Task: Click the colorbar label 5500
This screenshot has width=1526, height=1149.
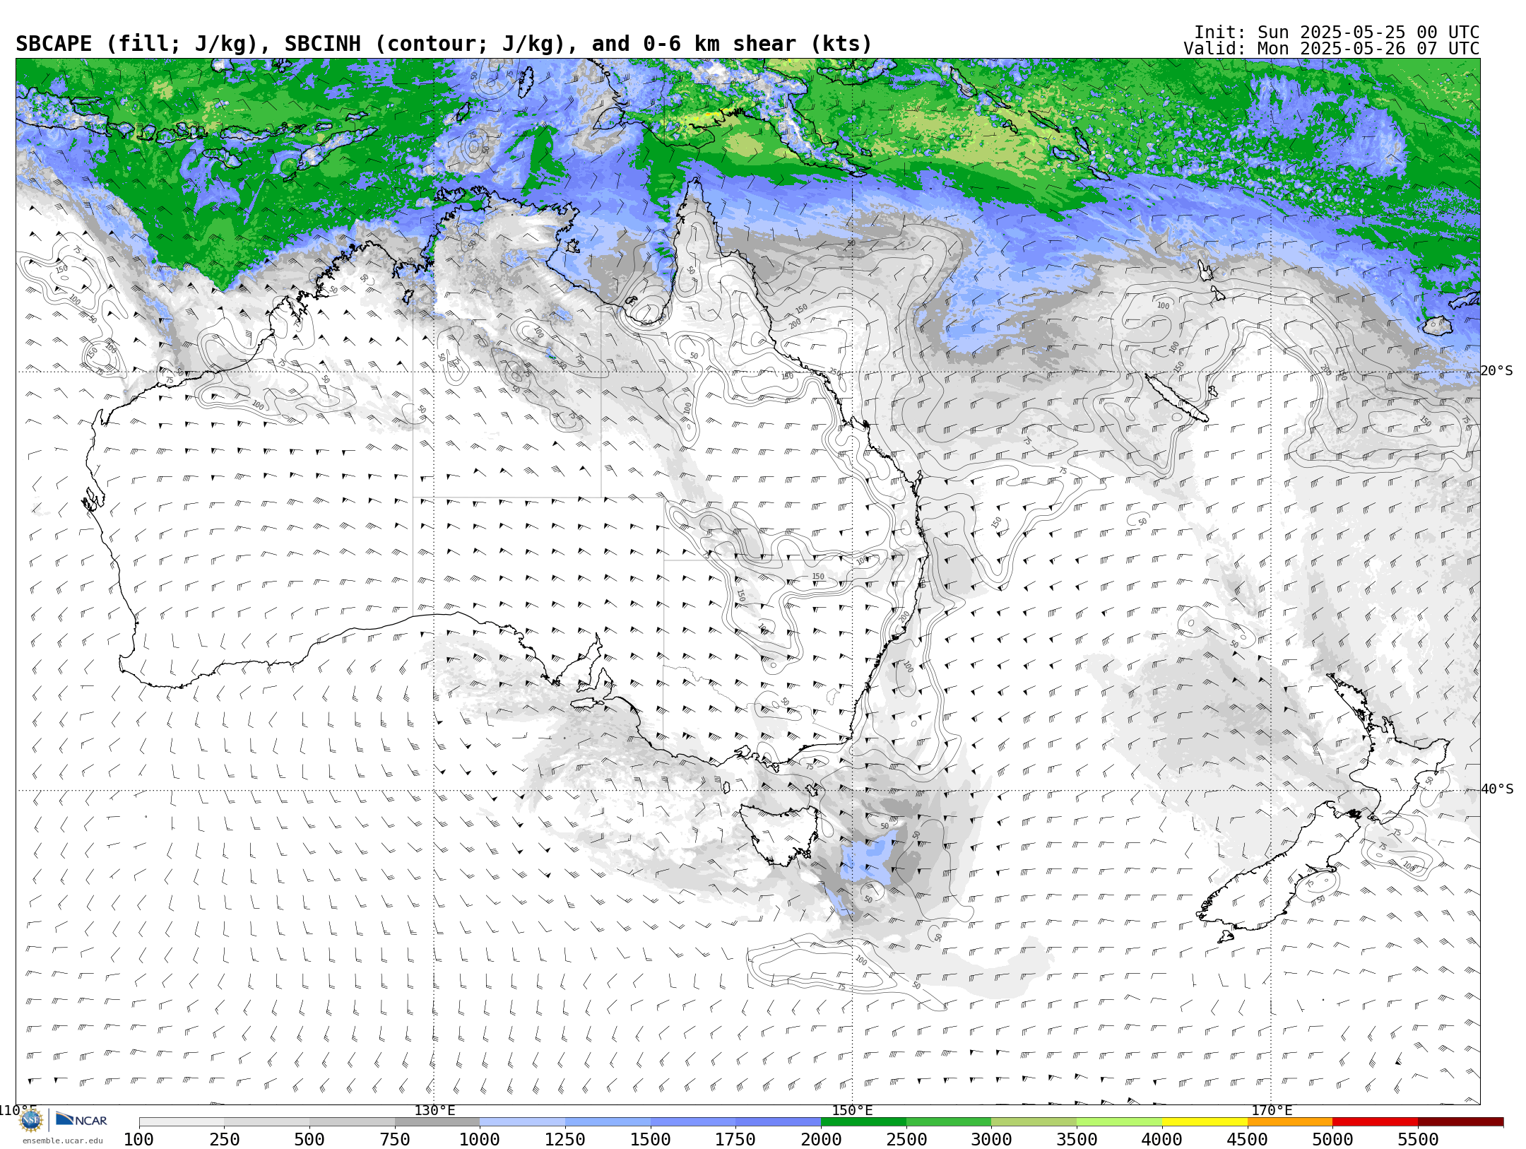Action: tap(1418, 1139)
